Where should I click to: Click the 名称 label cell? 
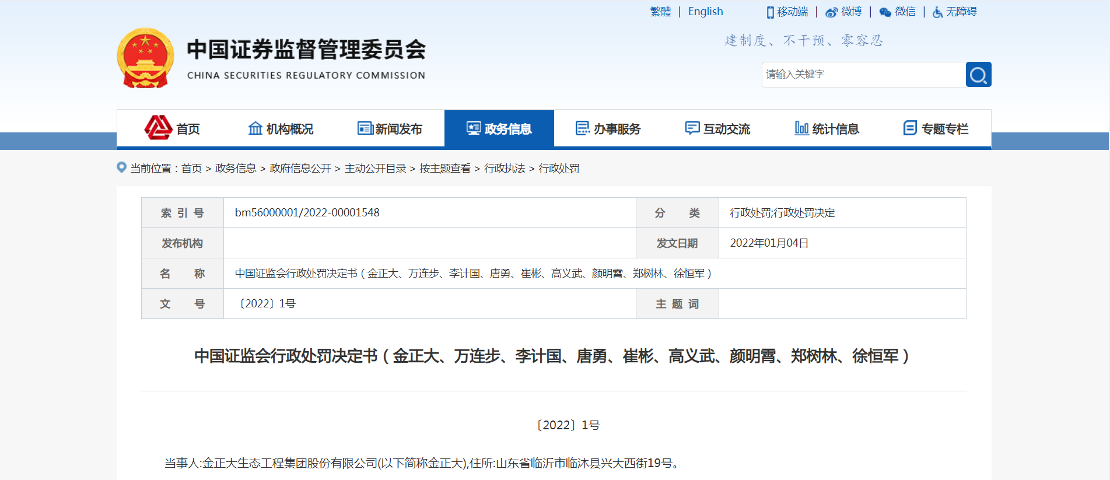coord(183,274)
